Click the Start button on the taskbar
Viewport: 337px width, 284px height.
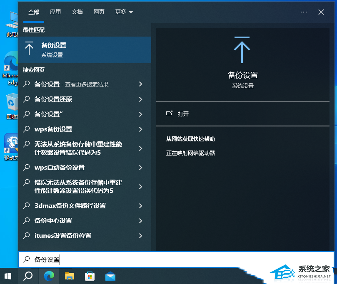click(x=8, y=276)
